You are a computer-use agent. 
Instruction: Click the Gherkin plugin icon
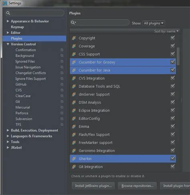click(74, 158)
